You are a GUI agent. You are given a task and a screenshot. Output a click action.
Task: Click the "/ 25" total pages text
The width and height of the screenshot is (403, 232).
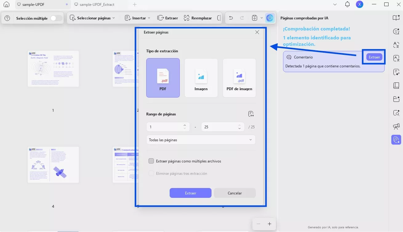252,127
